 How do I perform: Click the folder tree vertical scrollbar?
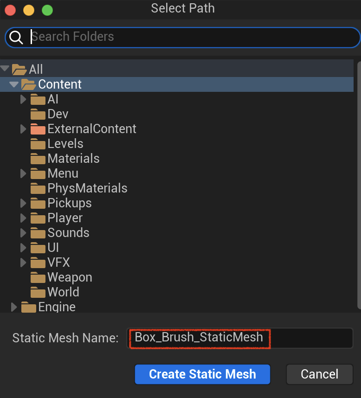[x=359, y=185]
